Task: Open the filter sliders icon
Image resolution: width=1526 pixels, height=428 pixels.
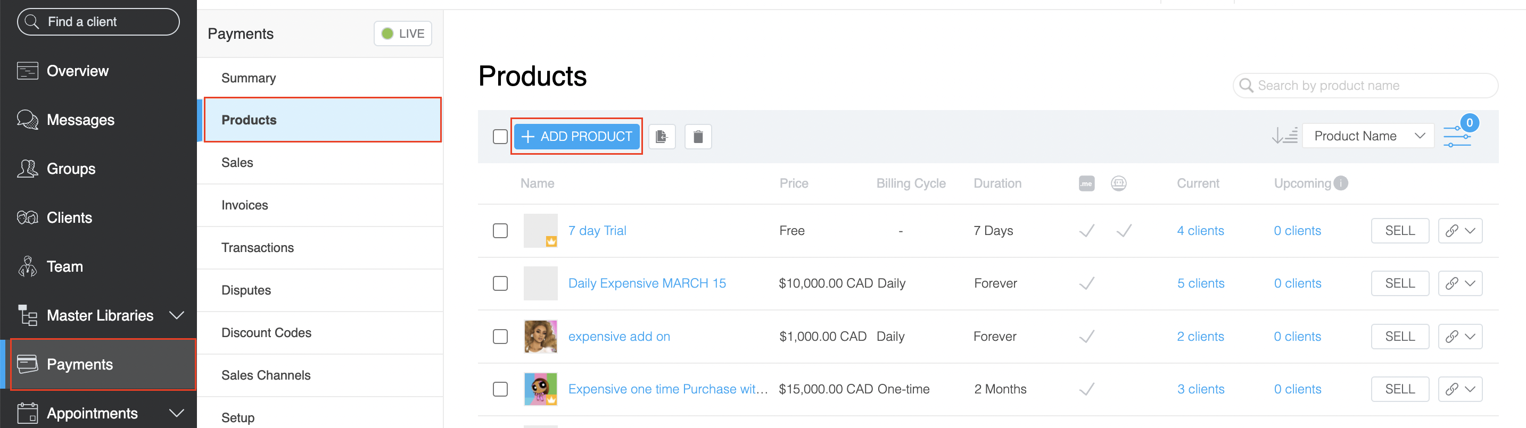Action: 1456,137
